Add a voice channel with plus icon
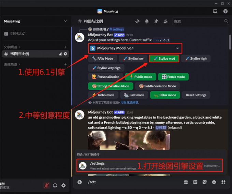Image resolution: width=232 pixels, height=194 pixels. (65, 64)
